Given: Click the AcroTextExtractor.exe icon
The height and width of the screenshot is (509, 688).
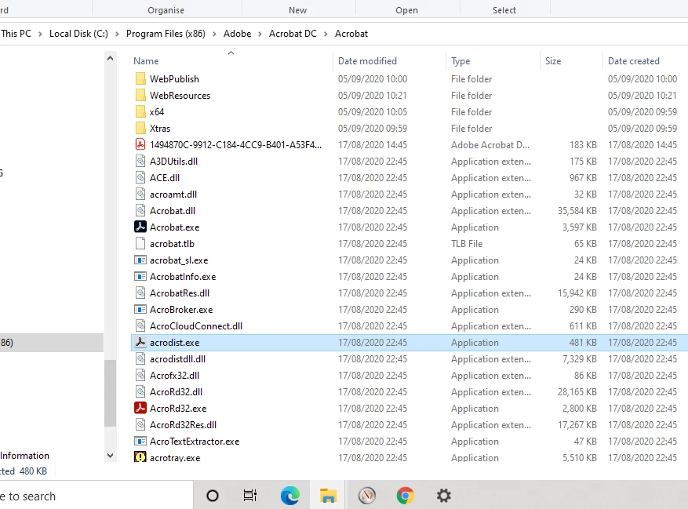Looking at the screenshot, I should click(140, 441).
